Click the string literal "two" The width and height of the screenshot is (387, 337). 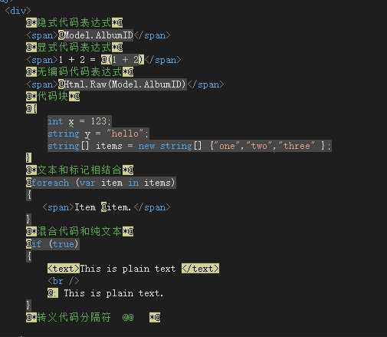click(x=259, y=146)
